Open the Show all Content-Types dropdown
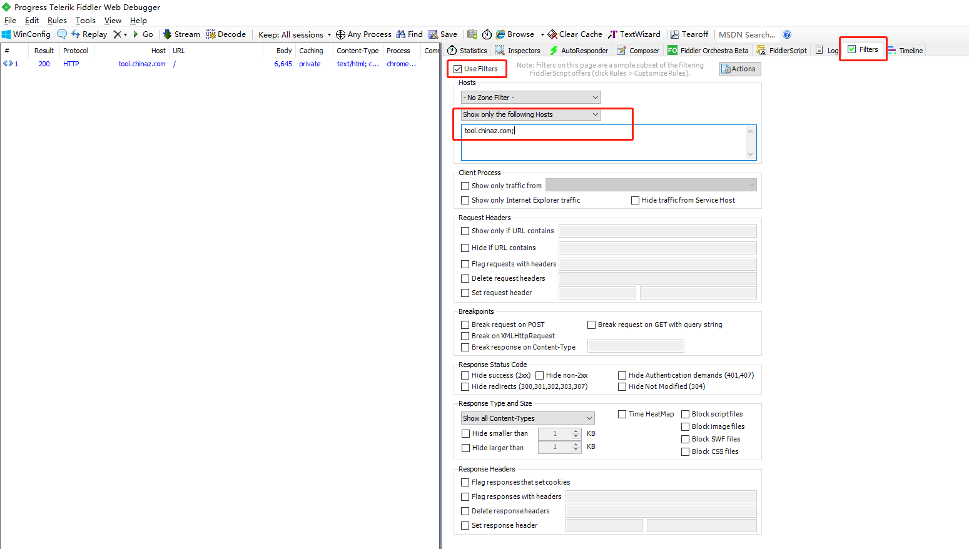The image size is (969, 549). tap(527, 418)
